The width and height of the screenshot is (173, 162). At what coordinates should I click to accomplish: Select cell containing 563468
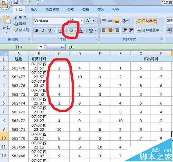click(18, 154)
